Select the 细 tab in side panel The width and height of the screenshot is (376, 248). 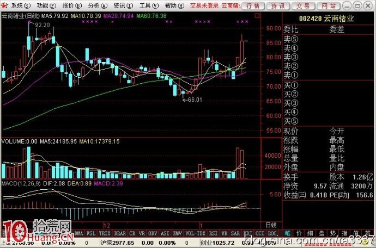point(310,233)
